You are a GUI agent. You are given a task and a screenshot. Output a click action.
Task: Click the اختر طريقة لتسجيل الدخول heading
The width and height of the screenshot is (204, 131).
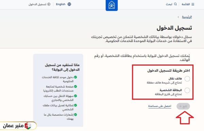169,70
